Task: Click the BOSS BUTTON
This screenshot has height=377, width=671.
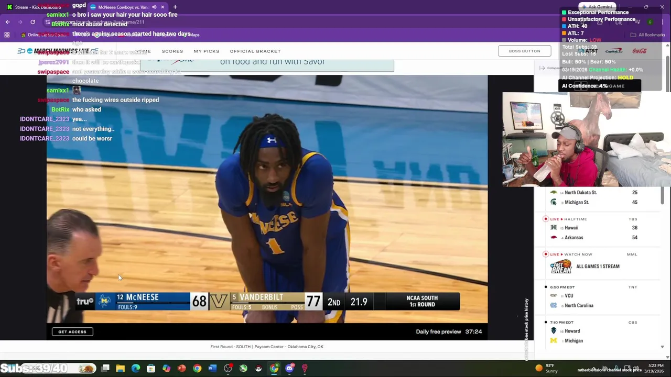Action: 524,51
